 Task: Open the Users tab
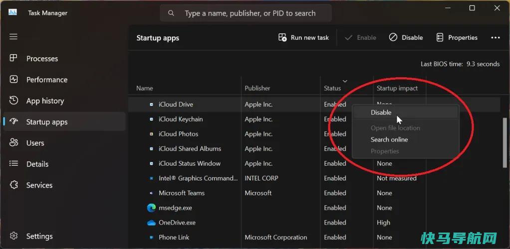click(x=64, y=143)
